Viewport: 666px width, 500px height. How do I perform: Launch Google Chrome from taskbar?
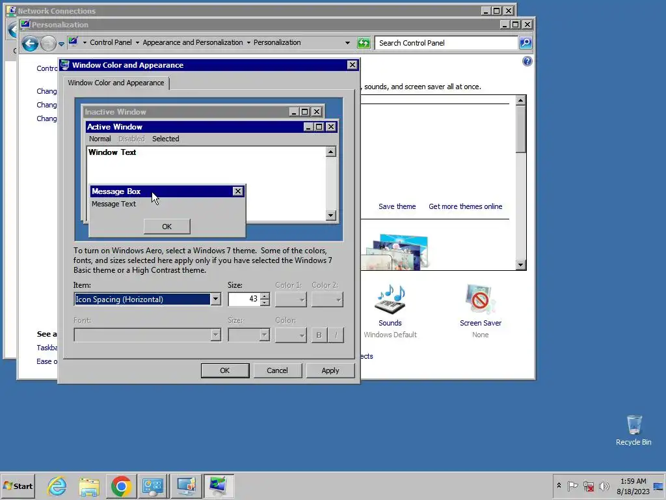tap(122, 486)
